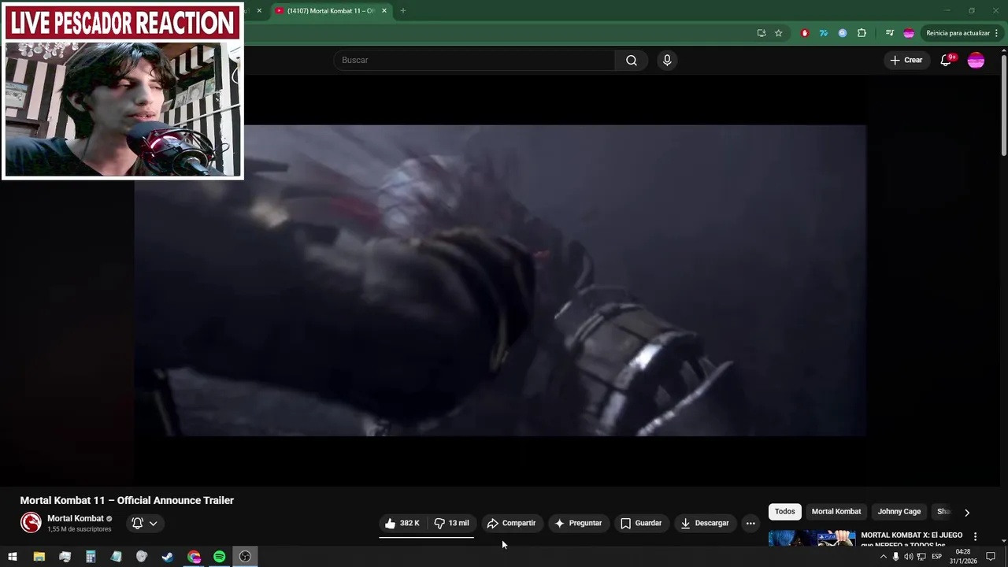The image size is (1008, 567).
Task: Click the YouTube search magnifier button
Action: coord(632,61)
